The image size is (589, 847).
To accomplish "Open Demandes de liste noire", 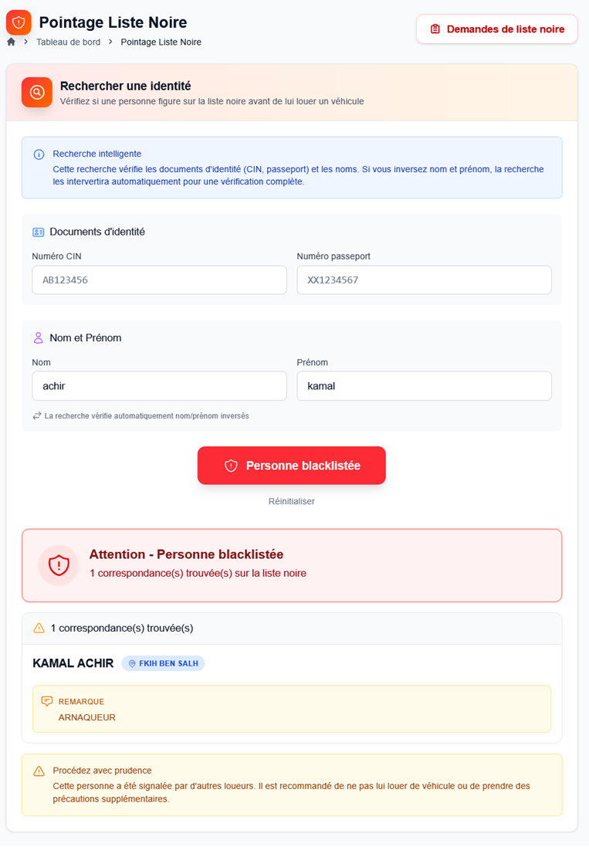I will (x=496, y=29).
